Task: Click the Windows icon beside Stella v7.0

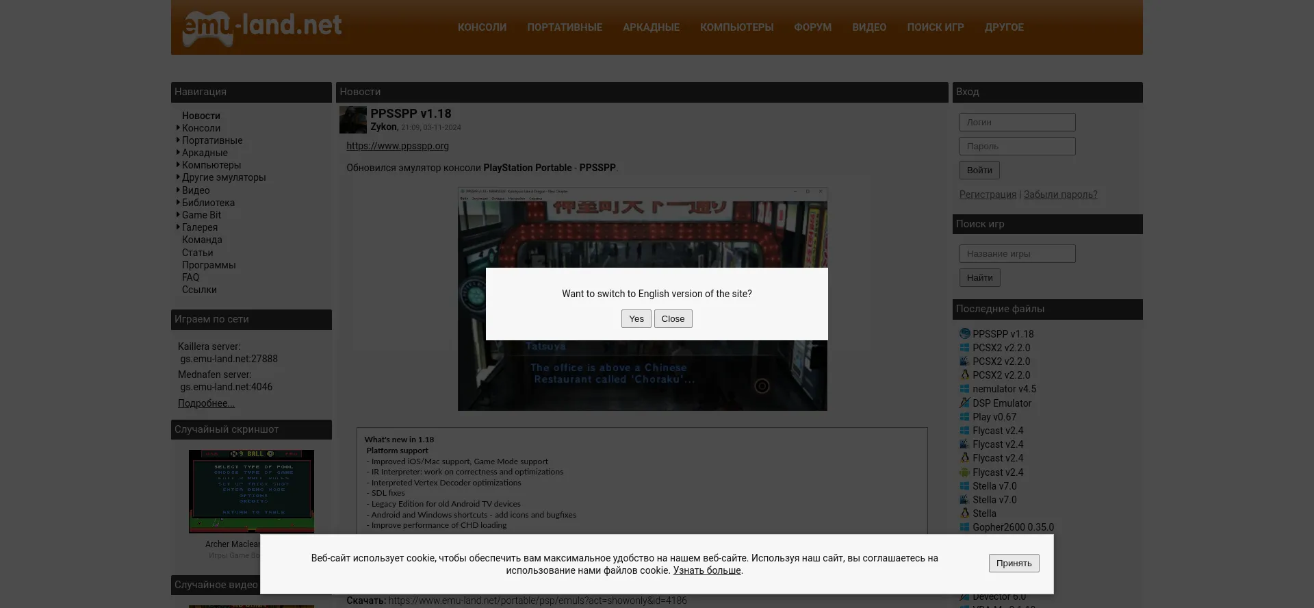Action: (x=964, y=486)
